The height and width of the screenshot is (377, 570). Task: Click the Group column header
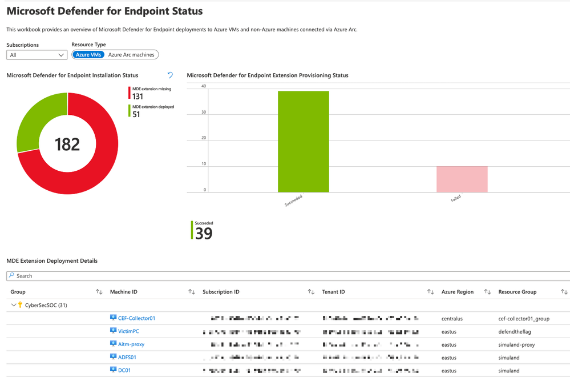18,292
